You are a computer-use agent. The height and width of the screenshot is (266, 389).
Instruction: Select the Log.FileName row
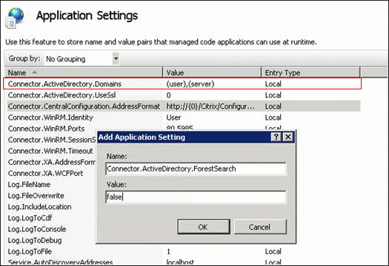tap(29, 184)
